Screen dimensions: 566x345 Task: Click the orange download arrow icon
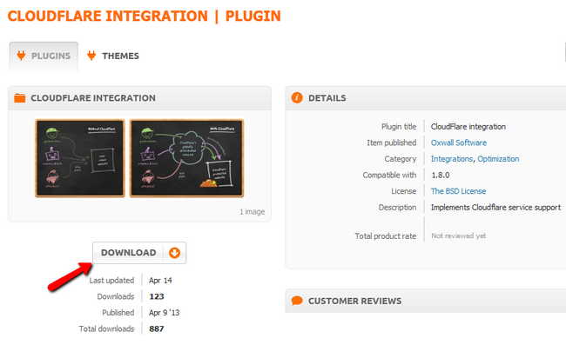175,253
